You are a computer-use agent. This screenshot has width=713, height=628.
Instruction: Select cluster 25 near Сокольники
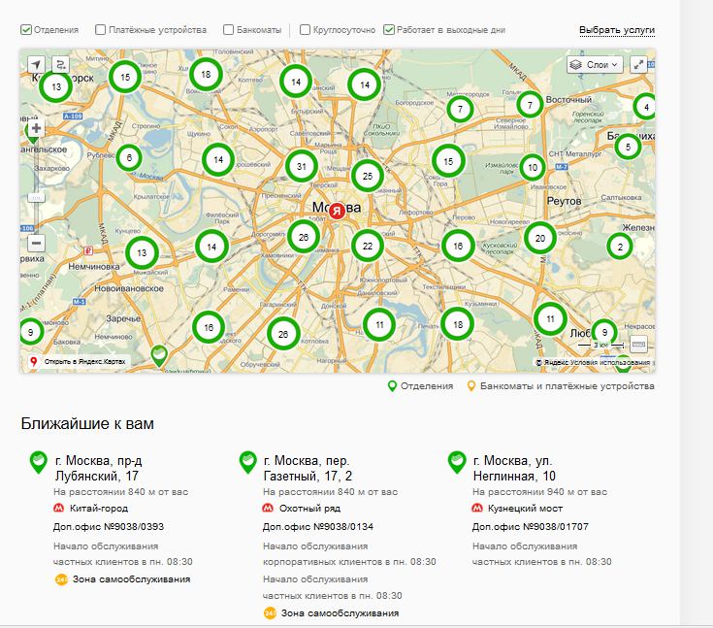point(368,176)
